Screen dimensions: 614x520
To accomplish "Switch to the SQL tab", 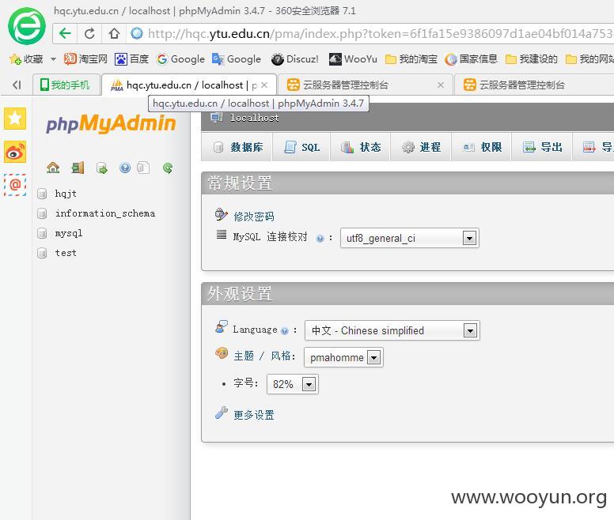I will (301, 147).
